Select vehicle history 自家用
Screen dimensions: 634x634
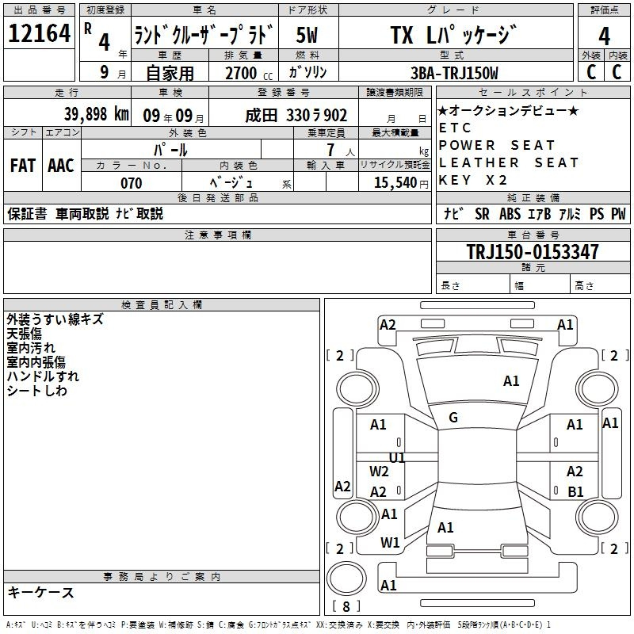[170, 73]
